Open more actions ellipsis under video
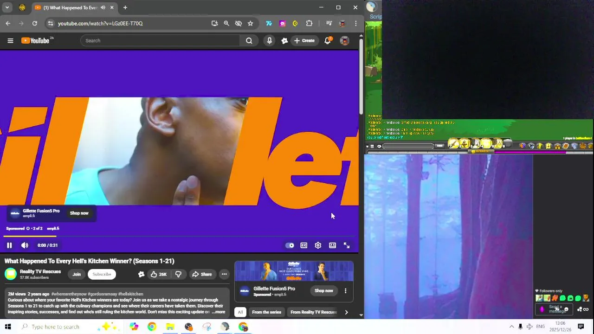Screen dimensions: 594x334 tap(224, 274)
